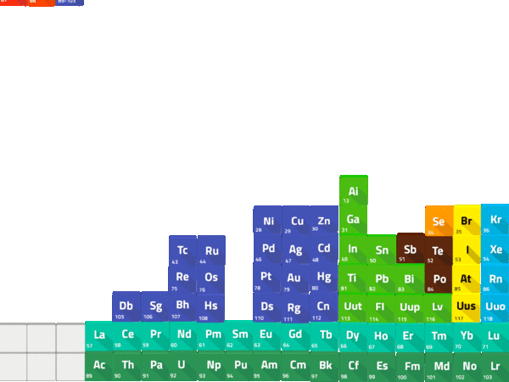Click the green tile numbered 81
Image resolution: width=509 pixels, height=382 pixels.
(x=353, y=278)
